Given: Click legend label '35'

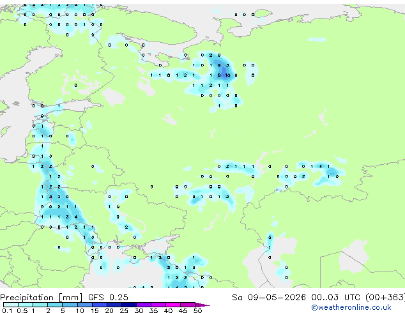Looking at the screenshot, I should pos(153,310).
